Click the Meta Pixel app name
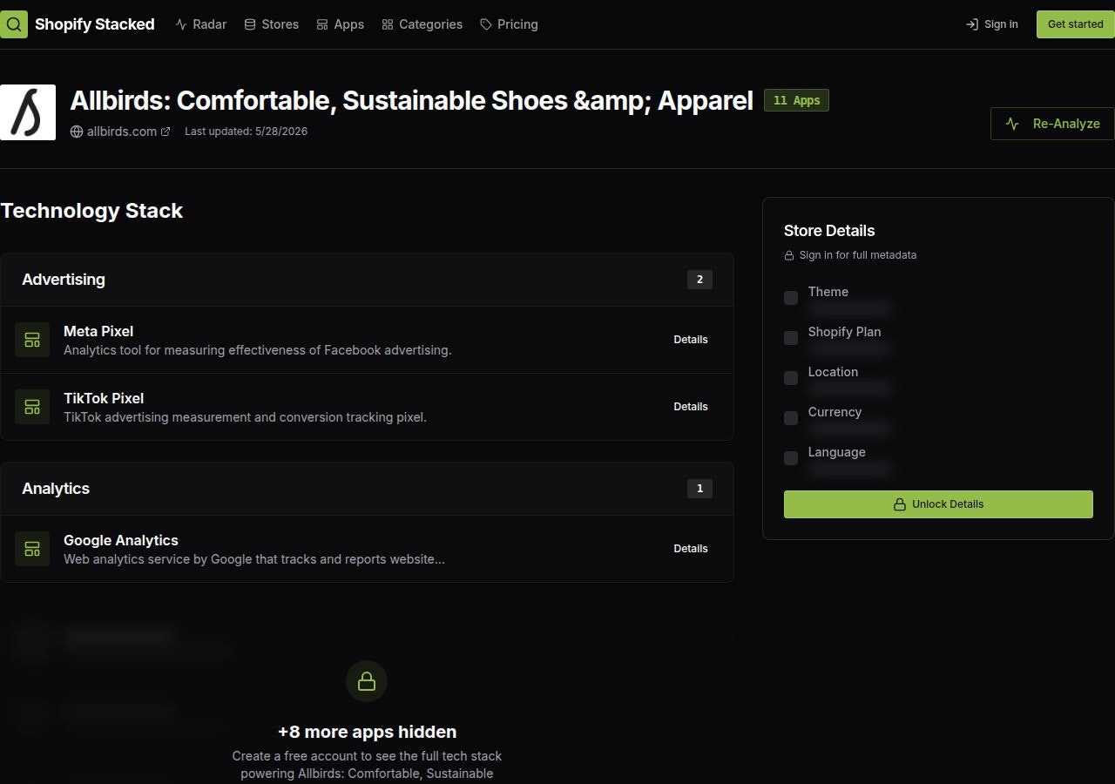The width and height of the screenshot is (1115, 784). coord(98,331)
